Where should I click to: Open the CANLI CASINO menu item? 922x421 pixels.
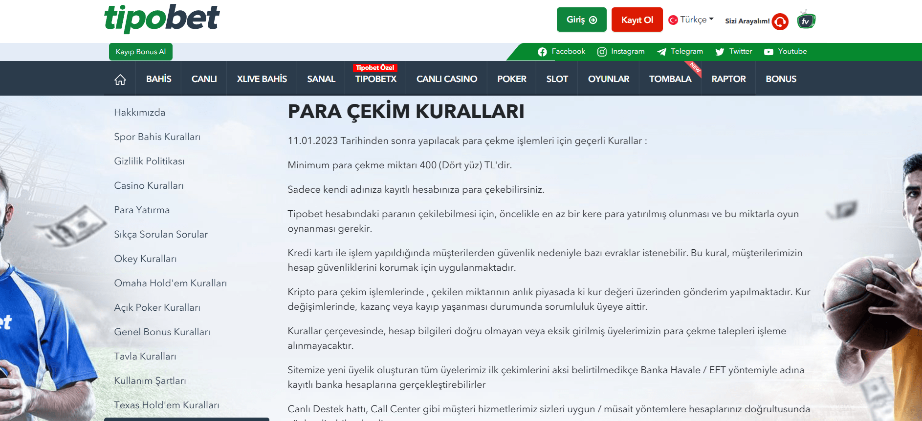click(x=446, y=79)
